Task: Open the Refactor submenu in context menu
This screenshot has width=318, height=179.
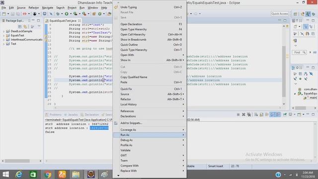Action: (150, 99)
